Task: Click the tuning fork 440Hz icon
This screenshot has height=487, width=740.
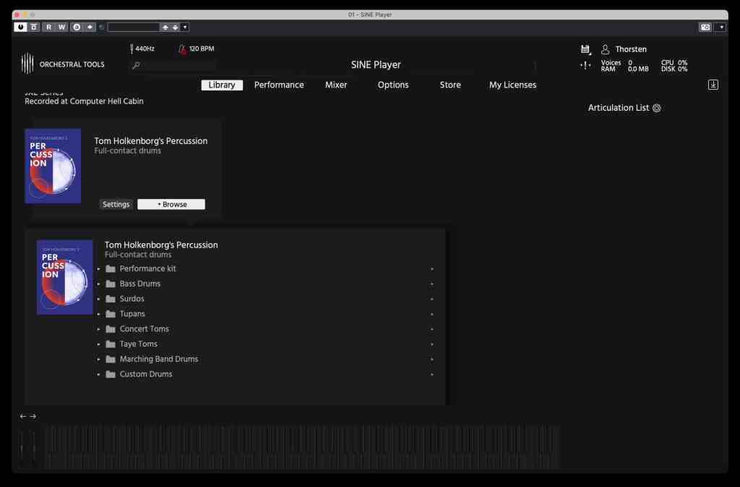Action: pos(132,48)
